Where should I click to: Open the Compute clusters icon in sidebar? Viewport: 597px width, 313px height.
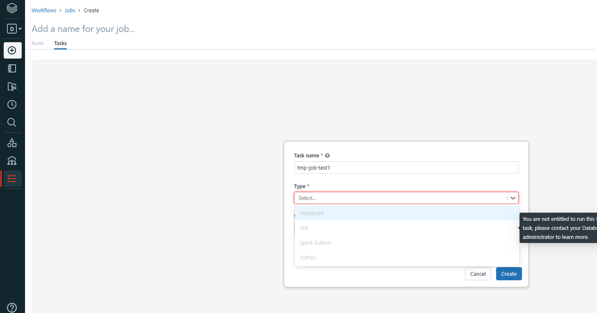tap(12, 161)
